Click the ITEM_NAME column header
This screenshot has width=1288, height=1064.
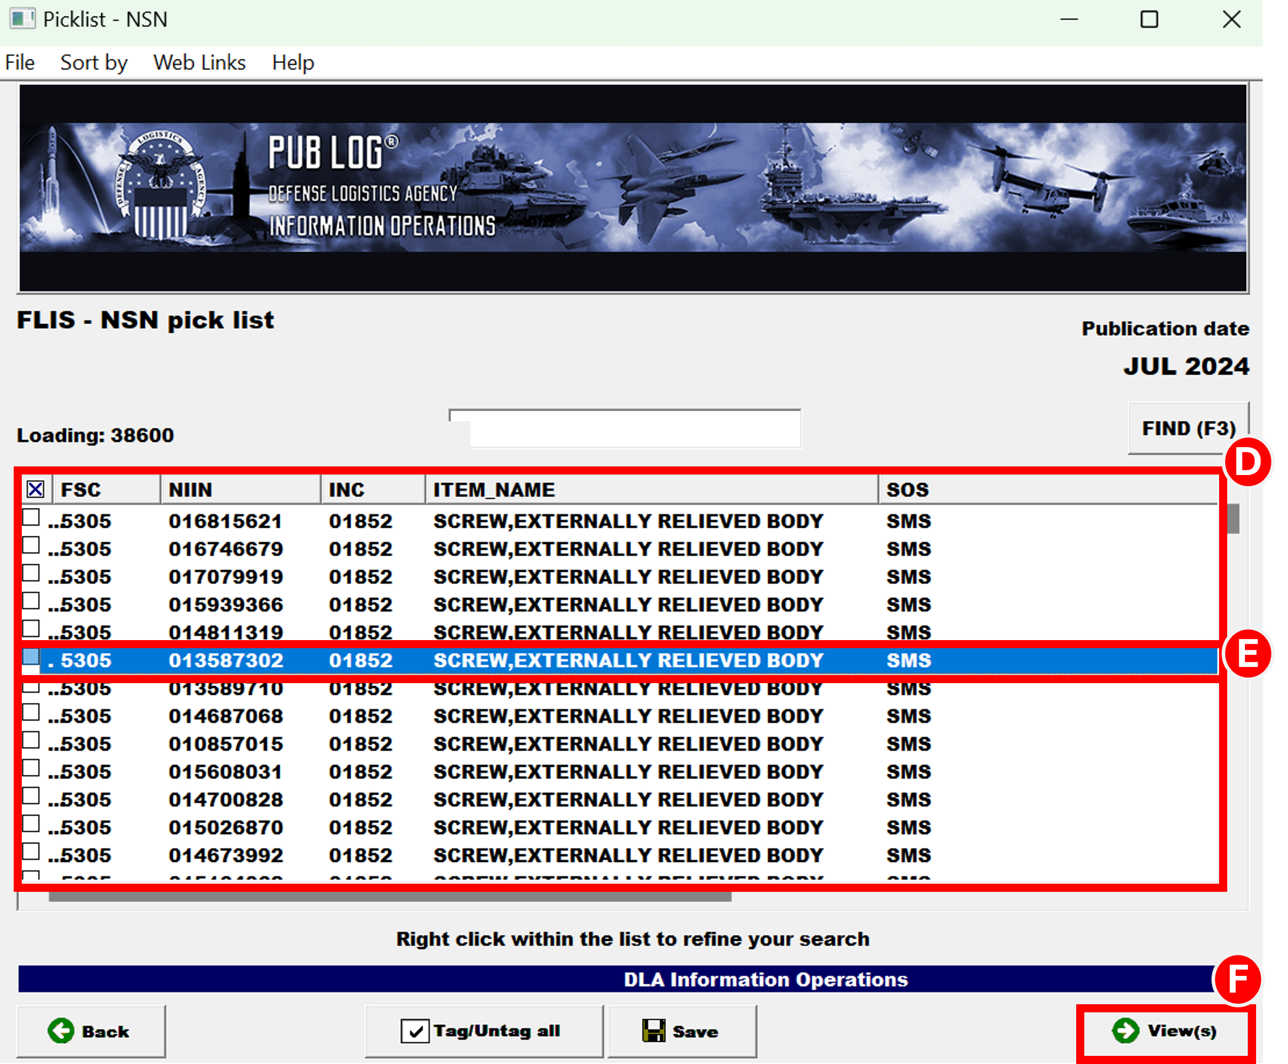click(x=650, y=490)
